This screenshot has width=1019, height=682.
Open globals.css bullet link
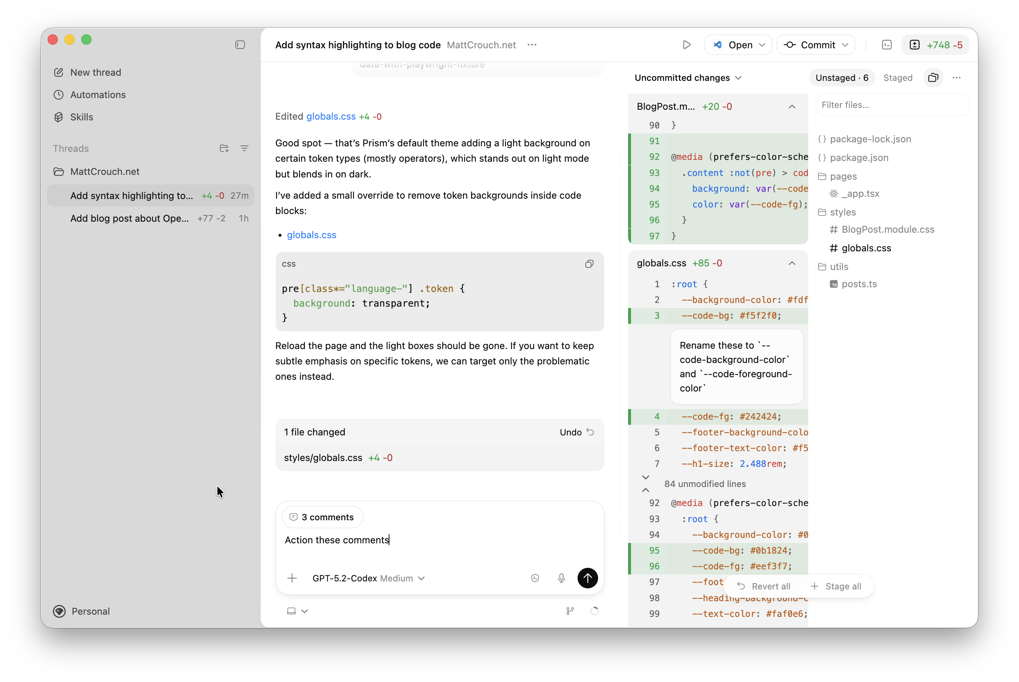(x=311, y=235)
